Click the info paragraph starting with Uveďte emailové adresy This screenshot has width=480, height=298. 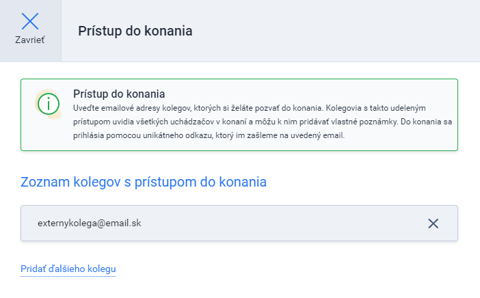click(x=263, y=122)
